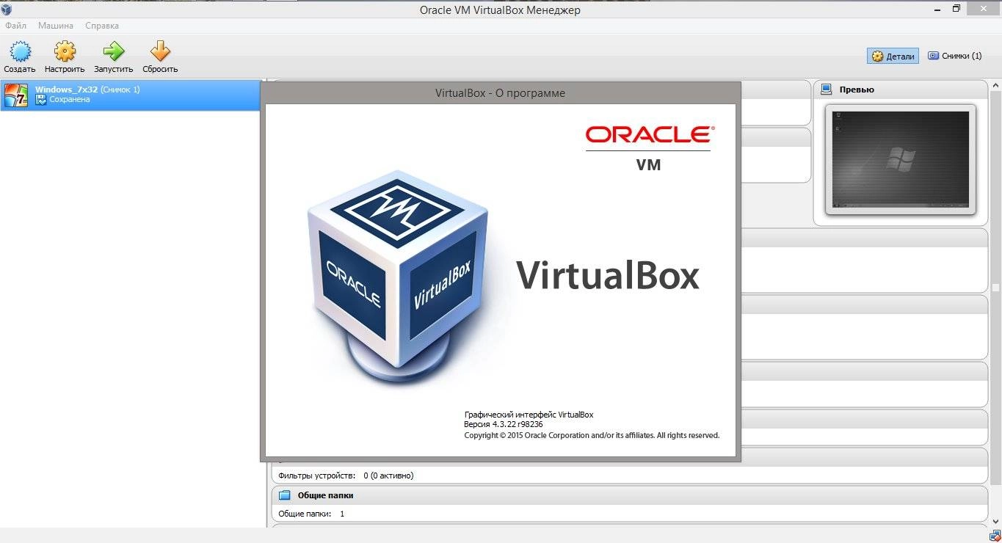Screen dimensions: 1002x543
Task: Click the details pane scrollbar thumb
Action: (995, 288)
